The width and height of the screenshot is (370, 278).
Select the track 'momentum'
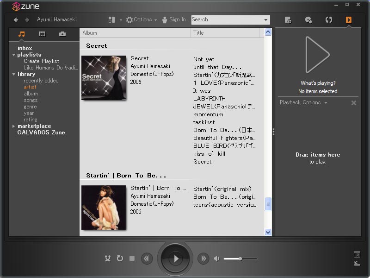(x=208, y=114)
